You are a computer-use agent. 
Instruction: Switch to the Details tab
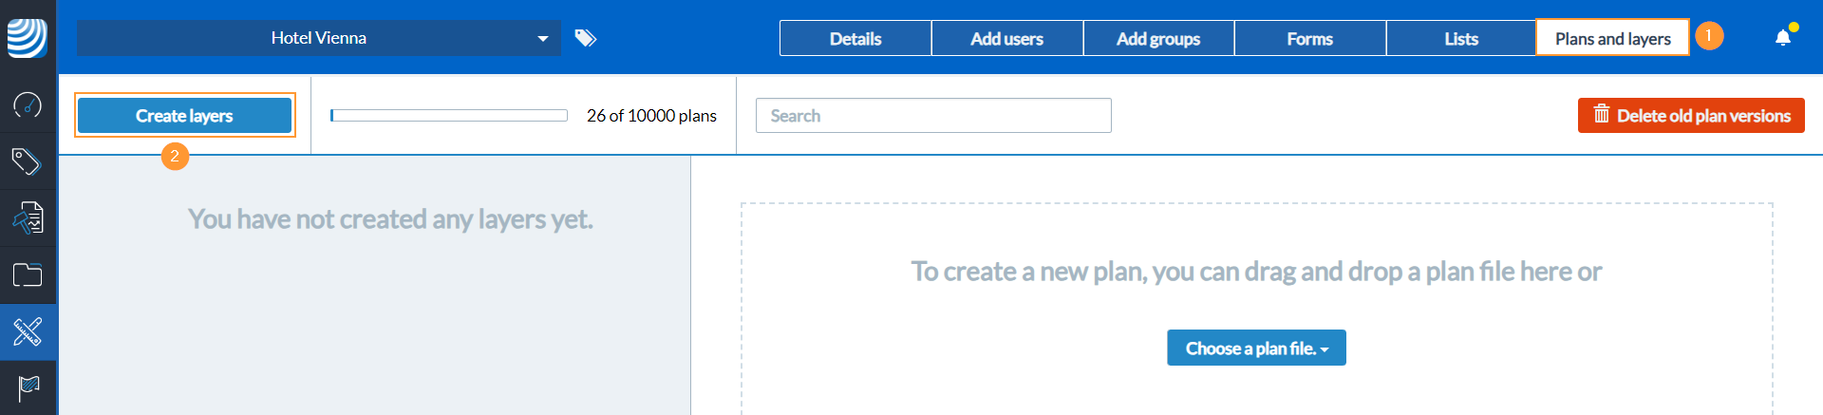click(855, 39)
